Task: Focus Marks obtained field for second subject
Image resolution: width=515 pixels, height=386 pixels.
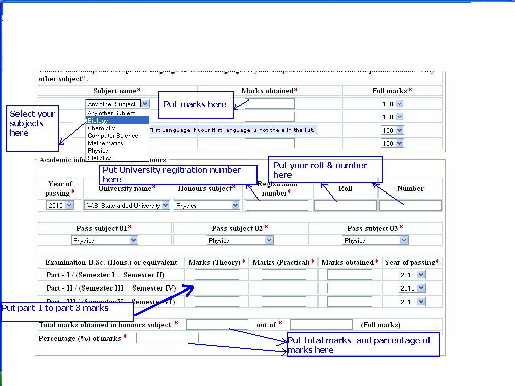Action: (270, 117)
